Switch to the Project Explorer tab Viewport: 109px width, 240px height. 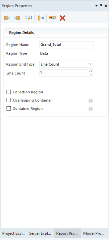[13, 233]
